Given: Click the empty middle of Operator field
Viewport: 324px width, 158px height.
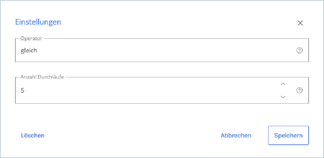Looking at the screenshot, I should click(x=162, y=50).
